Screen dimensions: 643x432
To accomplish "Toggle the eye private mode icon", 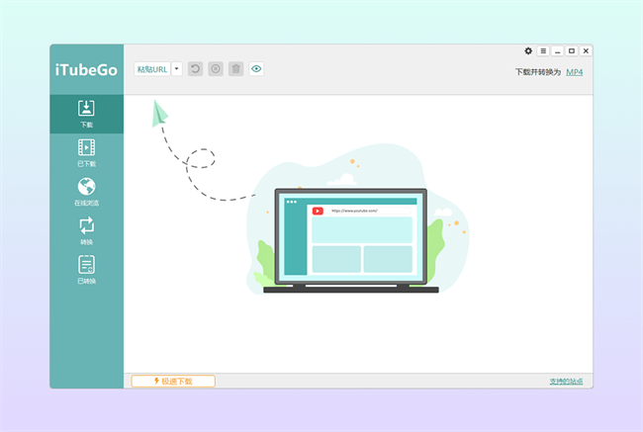I will tap(256, 69).
